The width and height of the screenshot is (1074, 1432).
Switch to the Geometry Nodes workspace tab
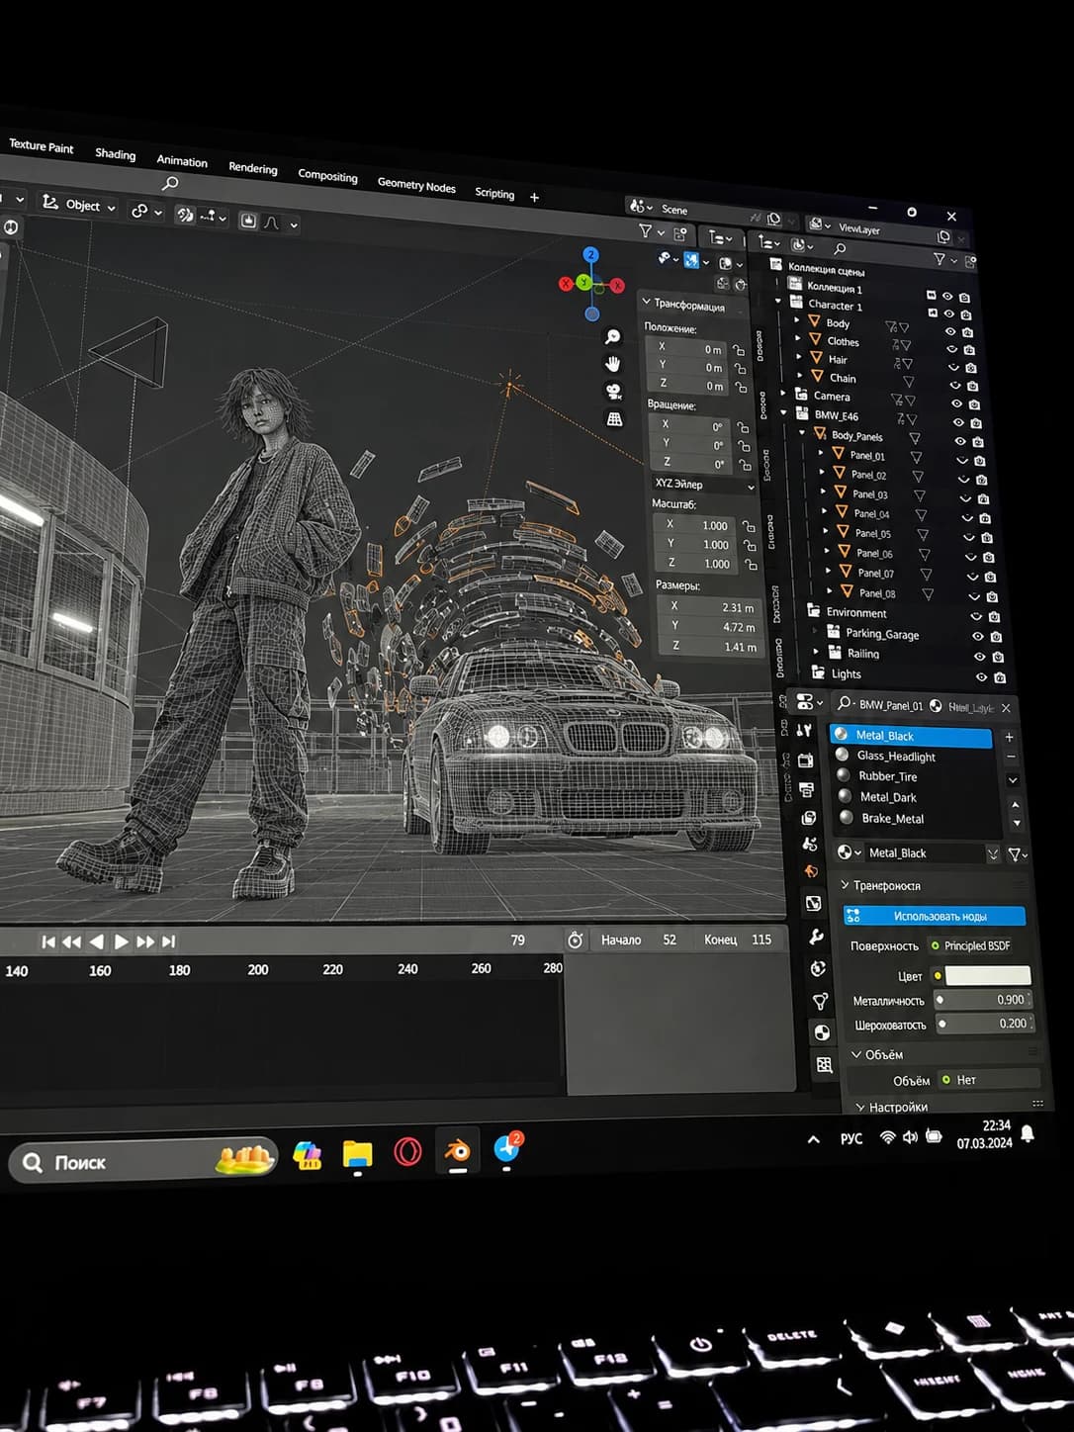[416, 185]
